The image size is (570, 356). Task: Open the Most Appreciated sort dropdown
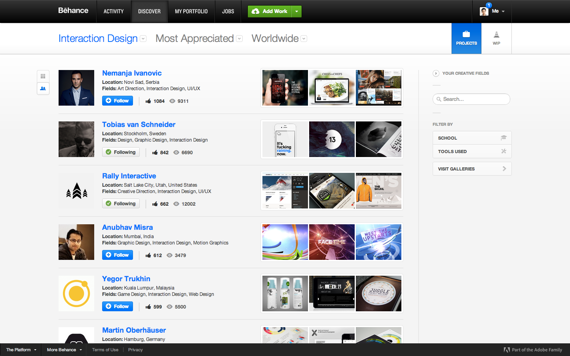click(239, 39)
